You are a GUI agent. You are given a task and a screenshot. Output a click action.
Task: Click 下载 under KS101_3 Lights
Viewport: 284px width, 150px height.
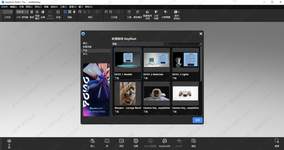[x=174, y=78]
